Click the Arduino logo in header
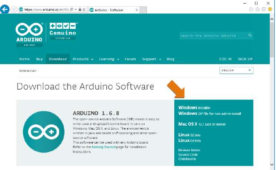Image resolution: width=276 pixels, height=170 pixels. 29,35
